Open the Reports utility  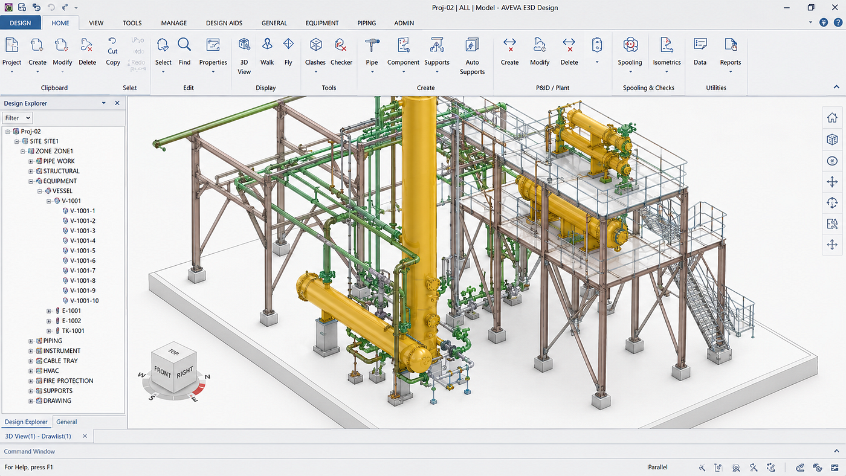(730, 51)
